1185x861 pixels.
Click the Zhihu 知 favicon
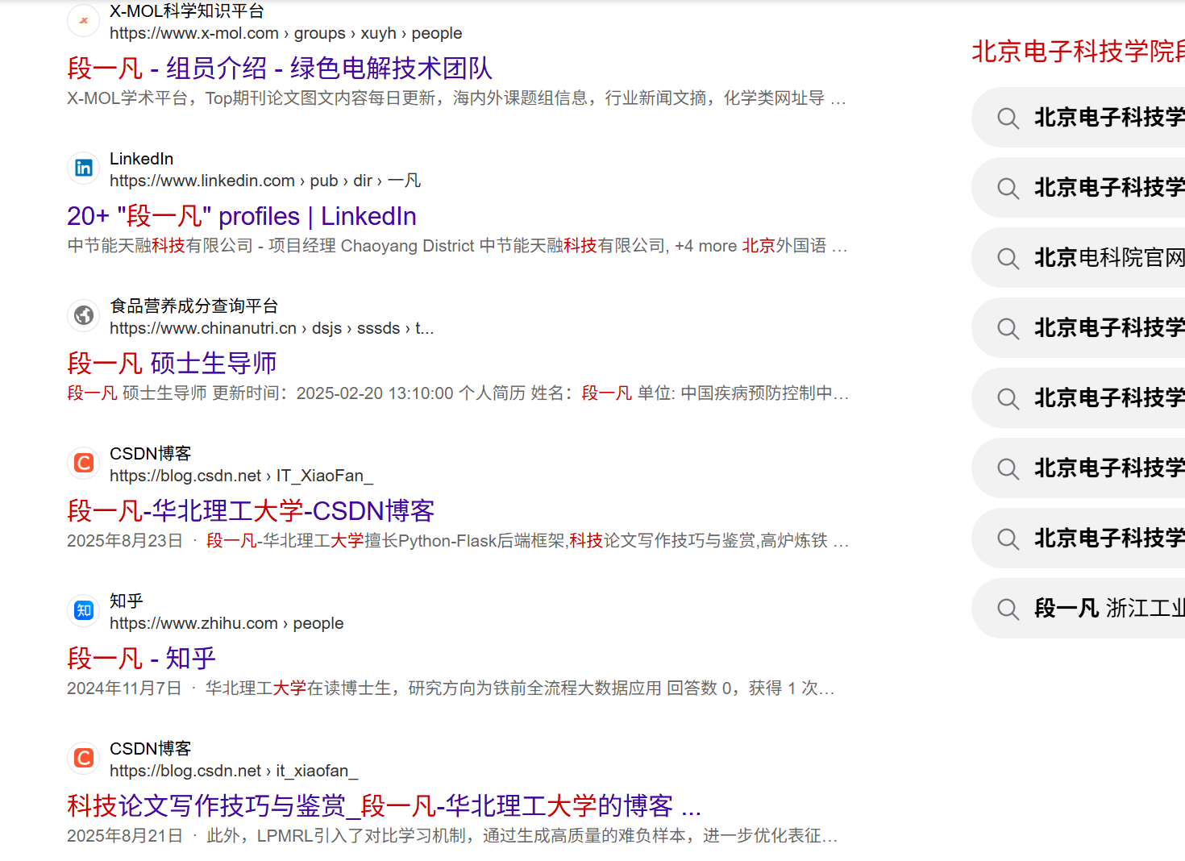[84, 610]
